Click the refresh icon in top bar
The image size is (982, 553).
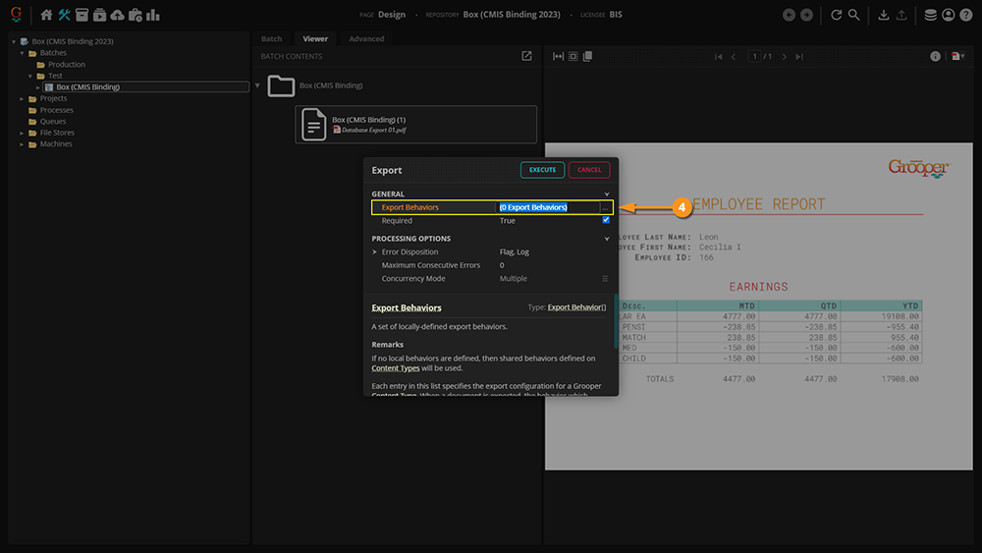point(837,15)
